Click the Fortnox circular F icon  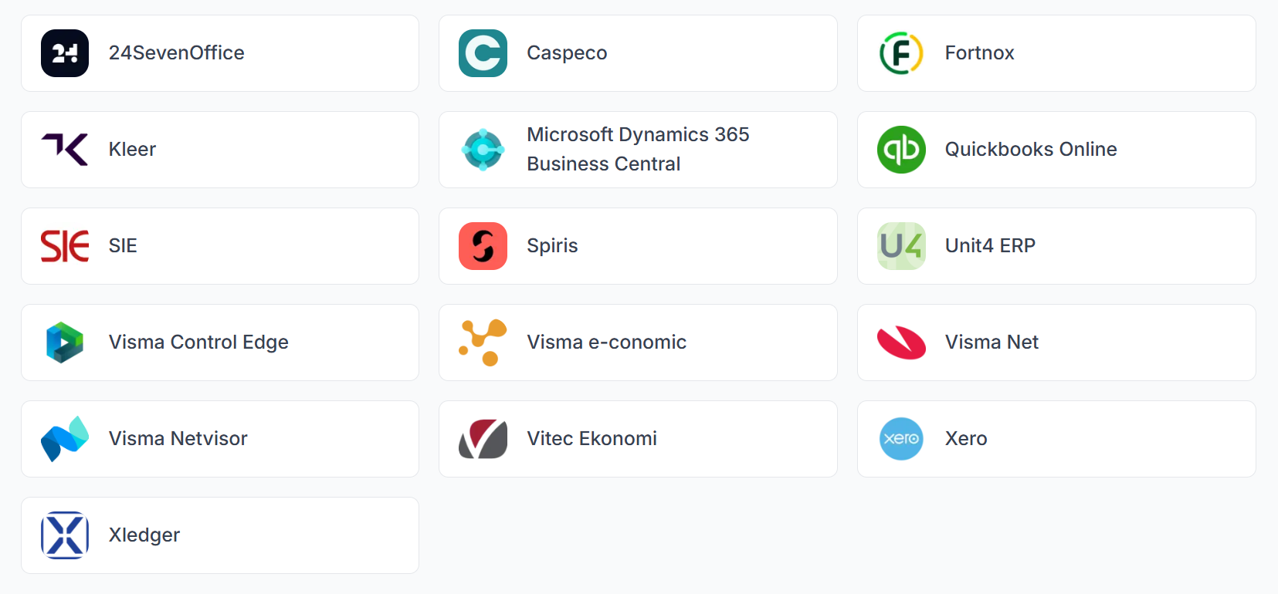(901, 53)
